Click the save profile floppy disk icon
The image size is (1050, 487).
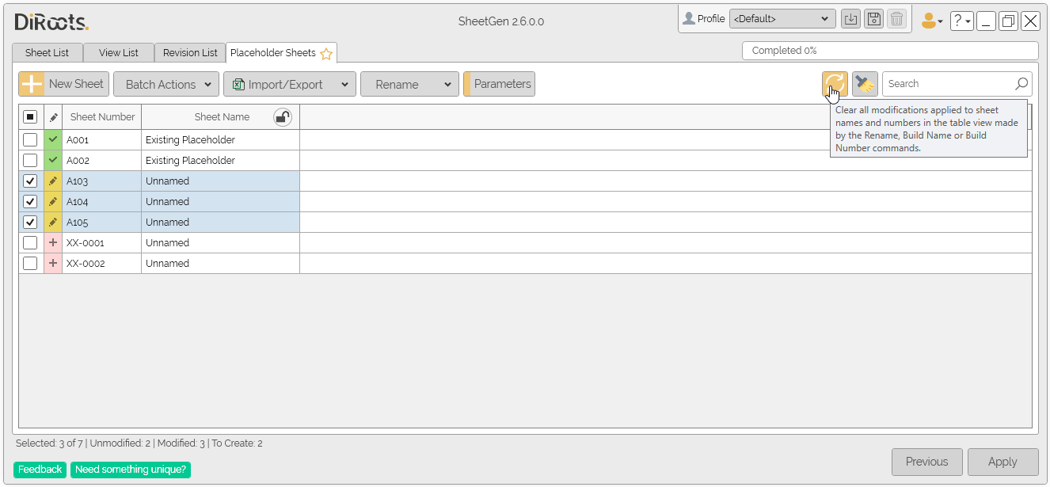point(873,19)
